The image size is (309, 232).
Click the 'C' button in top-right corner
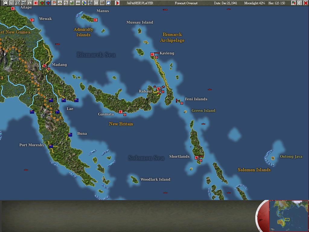300,3
